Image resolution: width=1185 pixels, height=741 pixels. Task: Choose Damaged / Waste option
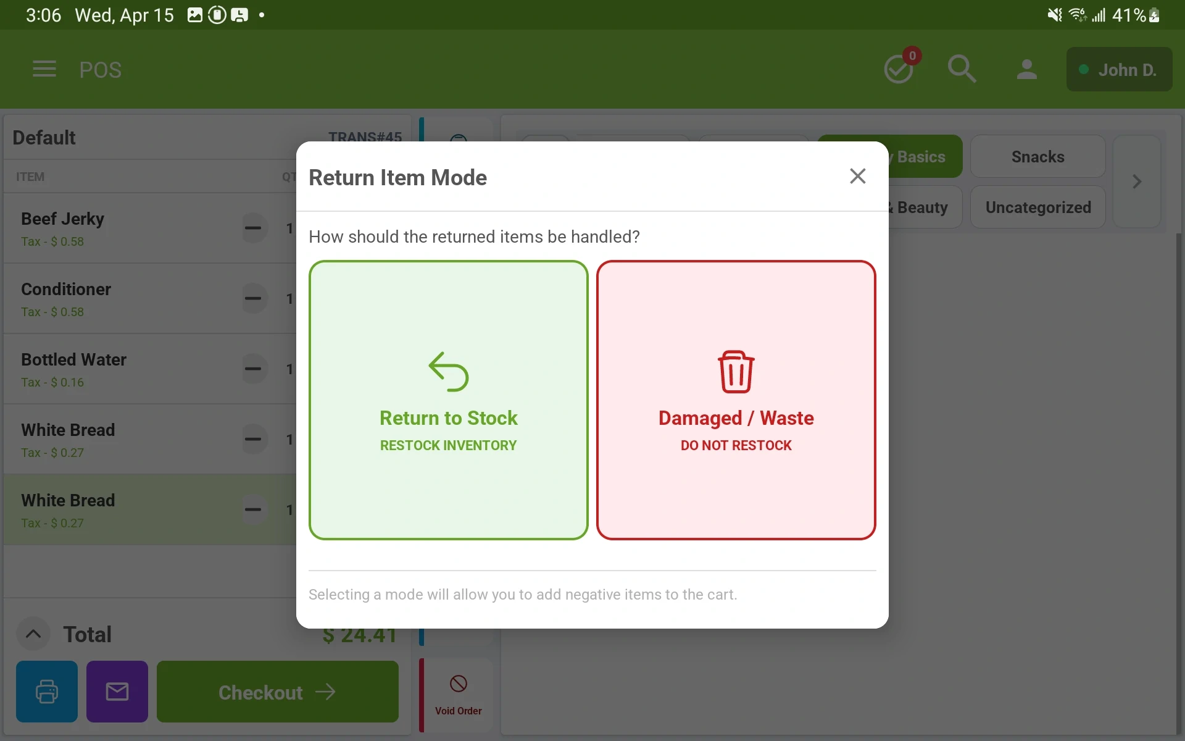(736, 400)
